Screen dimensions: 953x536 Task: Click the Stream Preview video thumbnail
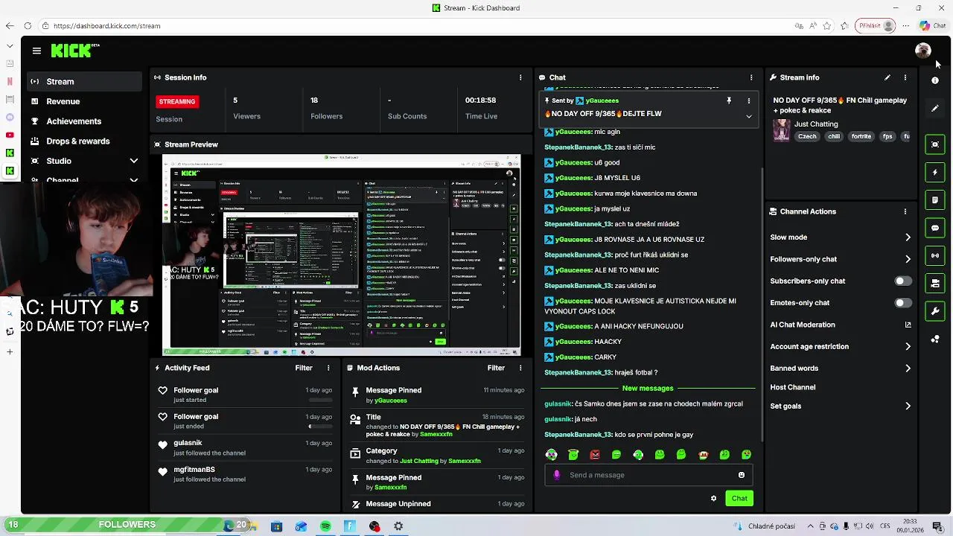[342, 255]
